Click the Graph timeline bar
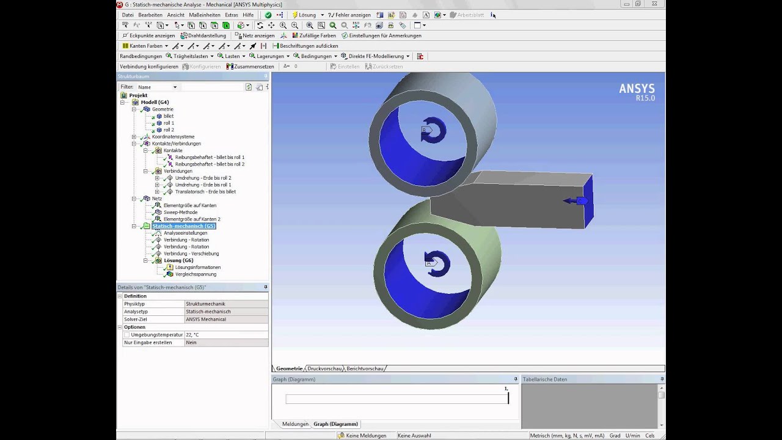Image resolution: width=782 pixels, height=440 pixels. click(x=397, y=399)
